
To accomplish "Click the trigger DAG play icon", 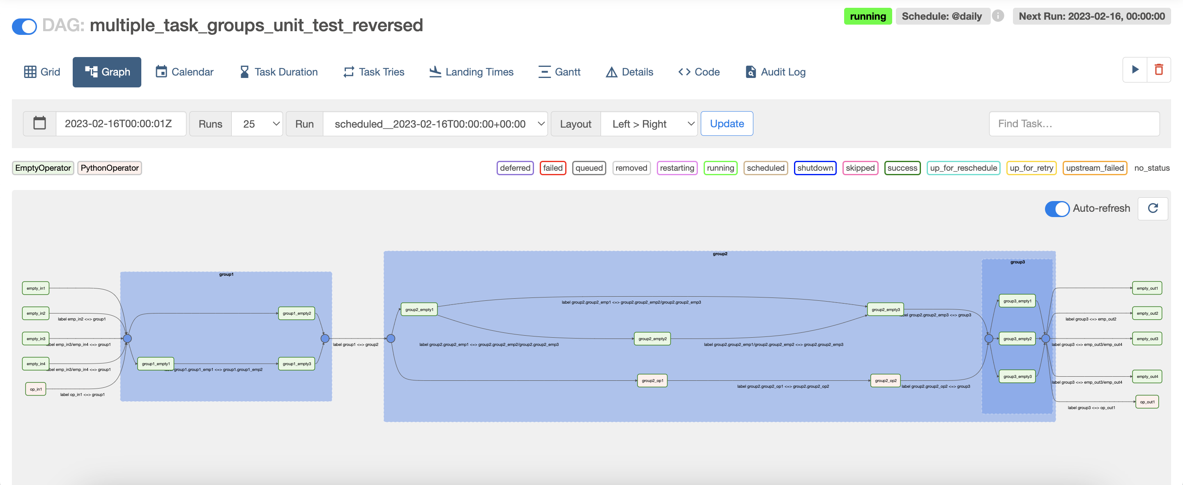I will tap(1135, 70).
